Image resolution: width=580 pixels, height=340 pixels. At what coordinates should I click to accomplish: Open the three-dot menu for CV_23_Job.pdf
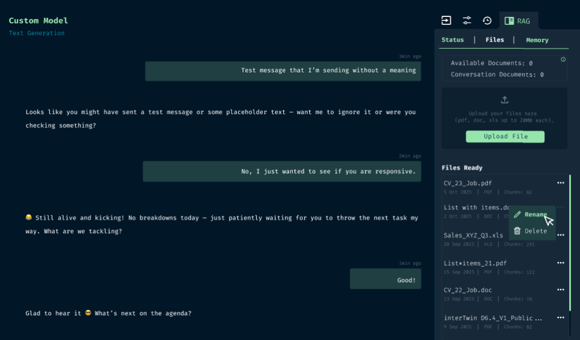click(x=560, y=183)
